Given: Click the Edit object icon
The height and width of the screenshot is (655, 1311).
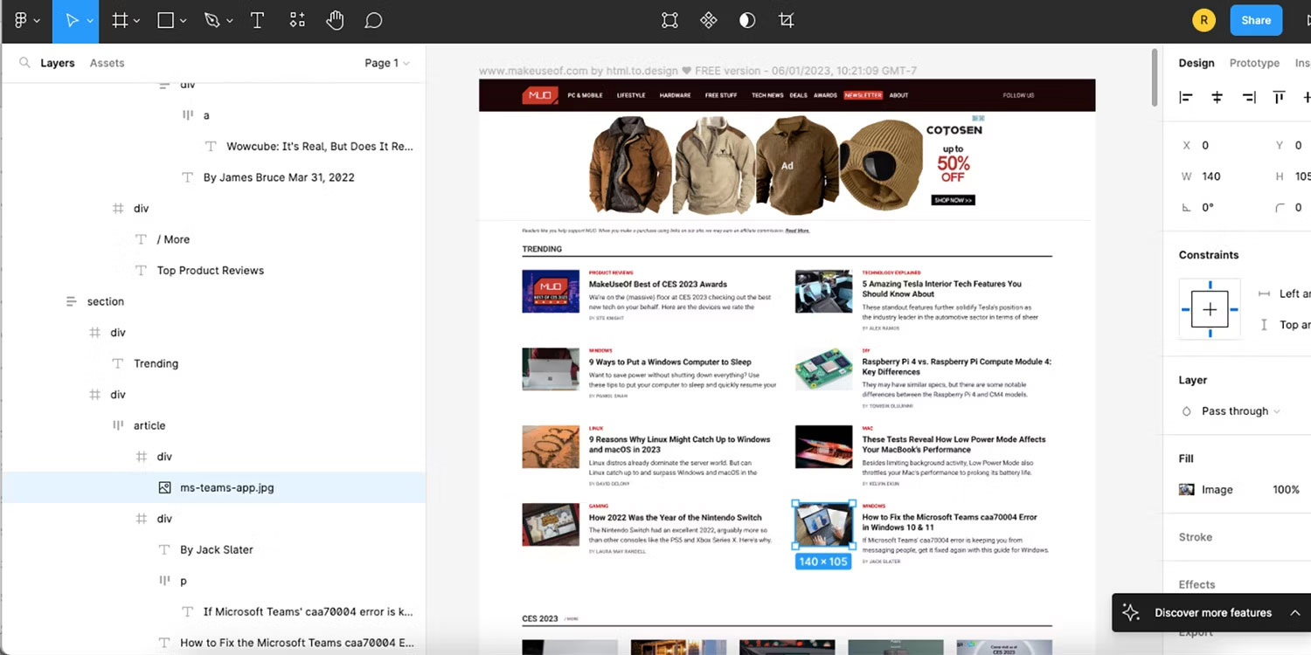Looking at the screenshot, I should click(669, 20).
